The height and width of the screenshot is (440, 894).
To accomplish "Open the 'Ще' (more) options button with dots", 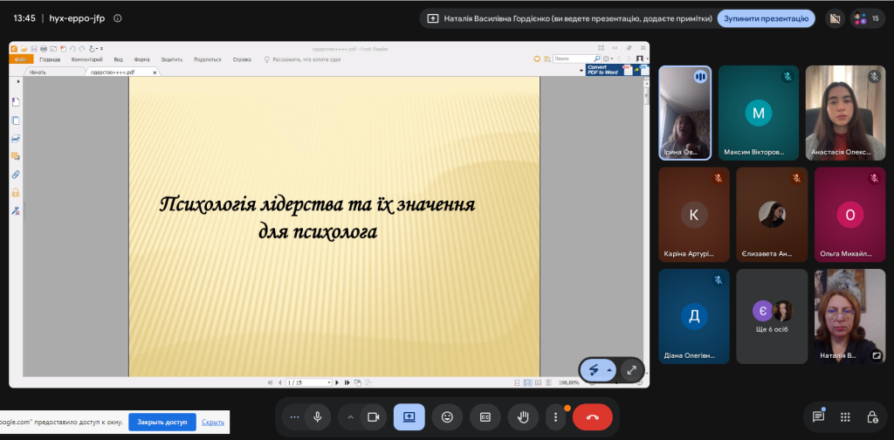I will (294, 417).
